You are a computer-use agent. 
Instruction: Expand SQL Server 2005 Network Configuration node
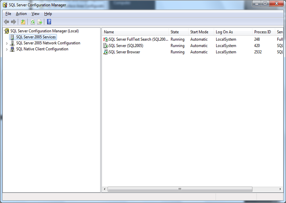7,43
